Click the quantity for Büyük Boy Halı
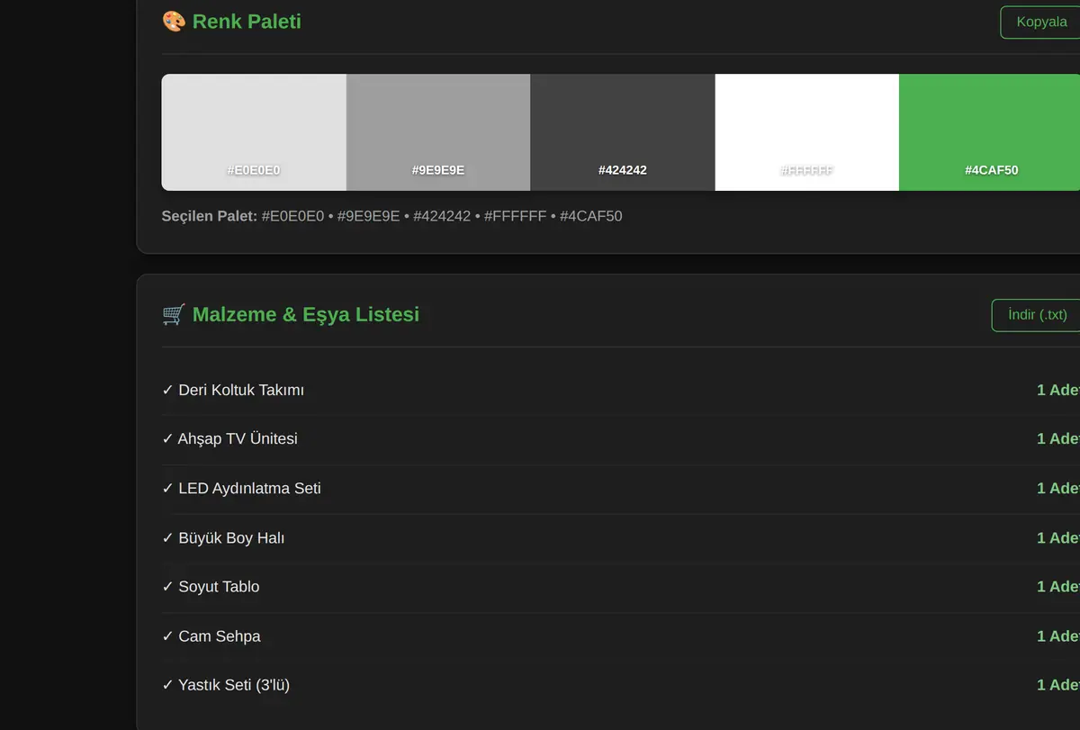The width and height of the screenshot is (1080, 730). (x=1058, y=537)
